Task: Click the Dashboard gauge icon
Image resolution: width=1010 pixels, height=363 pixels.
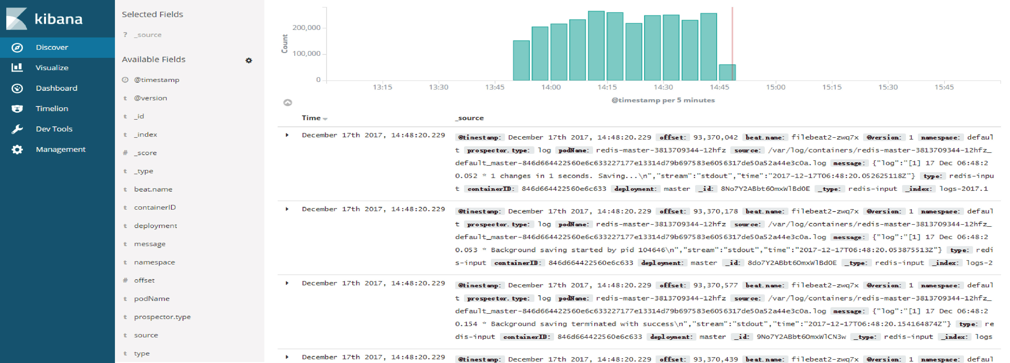Action: (x=17, y=88)
